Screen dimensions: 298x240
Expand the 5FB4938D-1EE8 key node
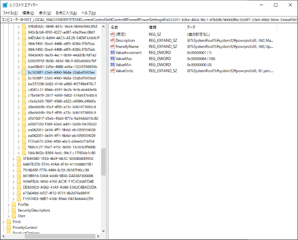pos(13,158)
